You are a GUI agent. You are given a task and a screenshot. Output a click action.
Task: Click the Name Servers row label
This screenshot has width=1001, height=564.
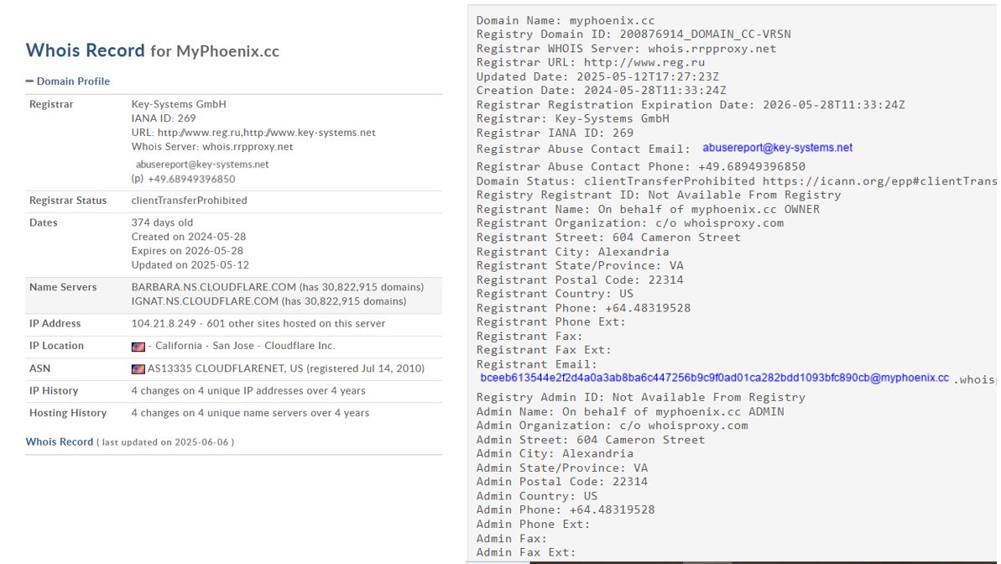pyautogui.click(x=63, y=287)
